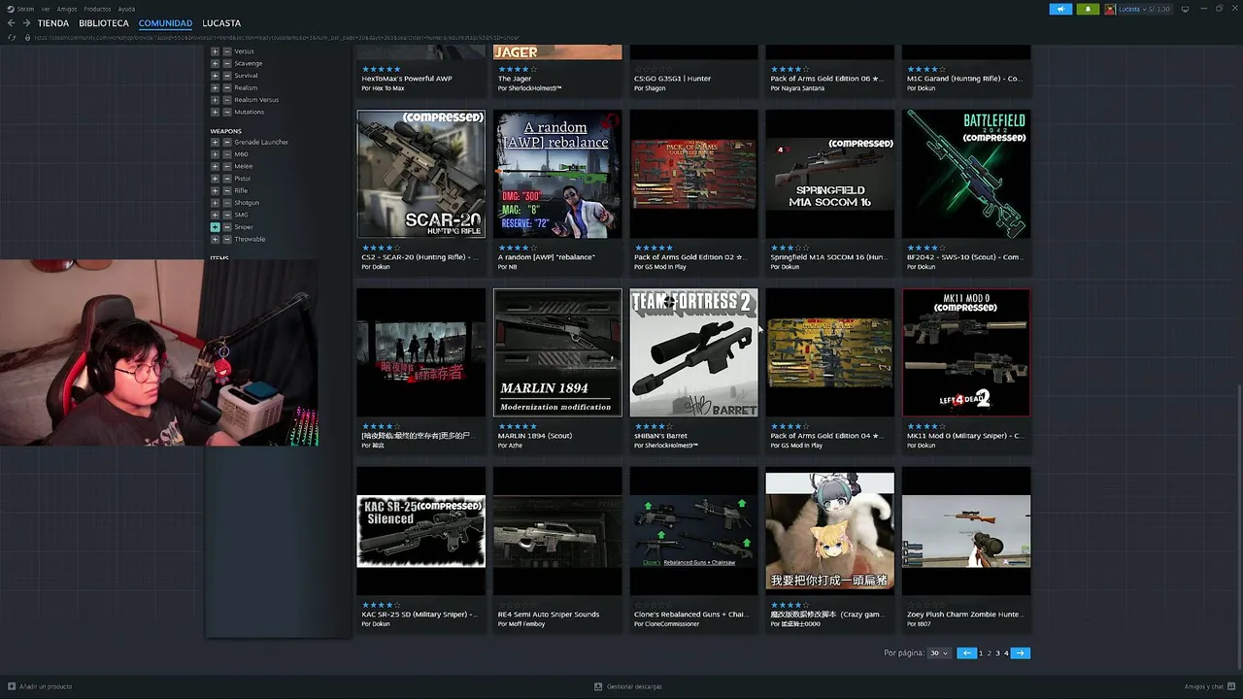This screenshot has width=1243, height=699.
Task: Exclude the Realism Versus tag with minus
Action: pyautogui.click(x=226, y=100)
